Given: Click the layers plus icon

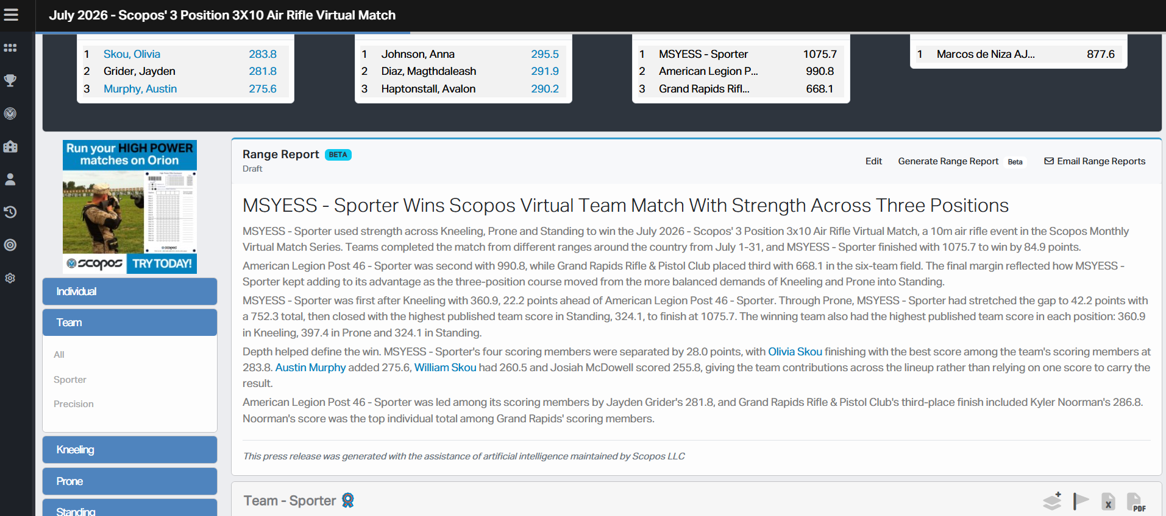Looking at the screenshot, I should 1053,501.
